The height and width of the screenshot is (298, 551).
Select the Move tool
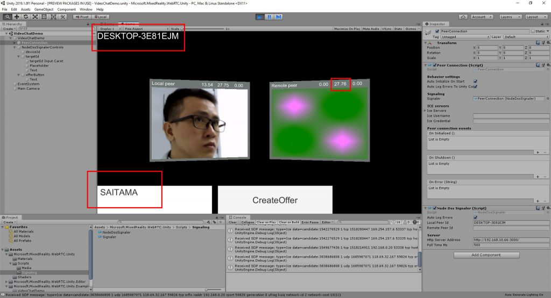click(17, 17)
